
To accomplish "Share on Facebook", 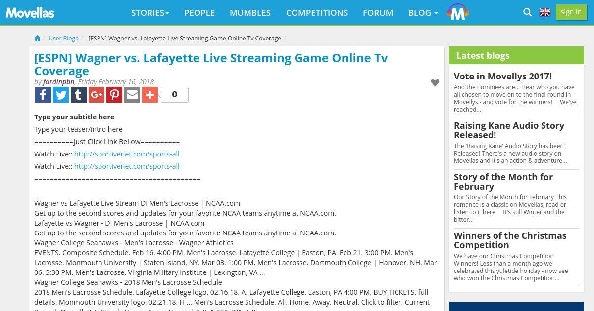I will point(43,95).
